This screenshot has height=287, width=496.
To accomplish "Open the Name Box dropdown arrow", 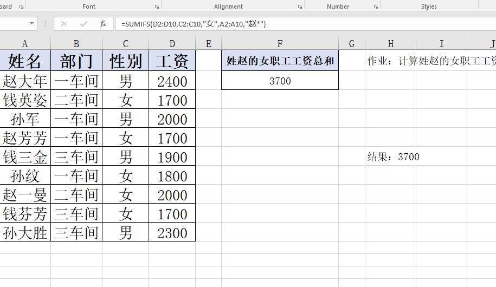I will [x=31, y=24].
